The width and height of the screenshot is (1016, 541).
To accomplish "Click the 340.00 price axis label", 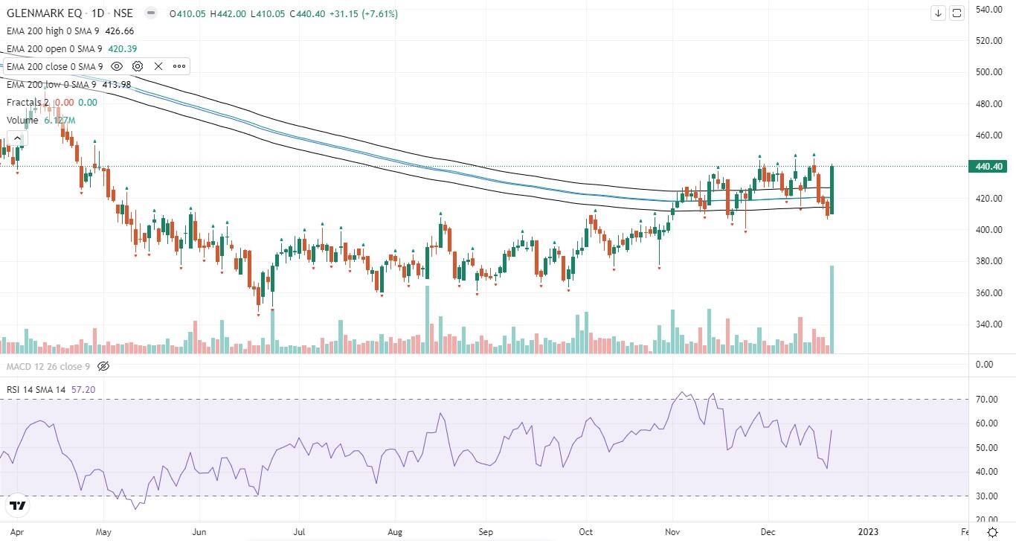I will tap(989, 324).
